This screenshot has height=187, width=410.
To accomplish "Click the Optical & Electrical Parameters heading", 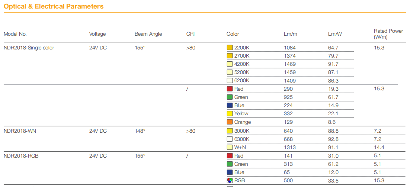I will click(54, 6).
